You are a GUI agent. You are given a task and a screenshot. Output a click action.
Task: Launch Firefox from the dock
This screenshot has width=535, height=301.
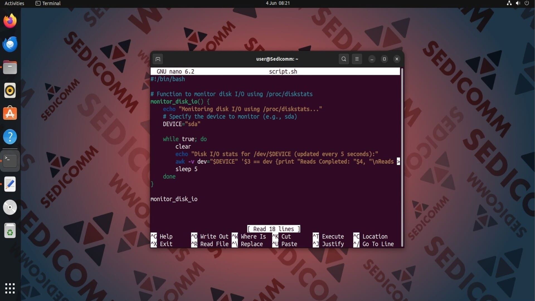pos(10,21)
